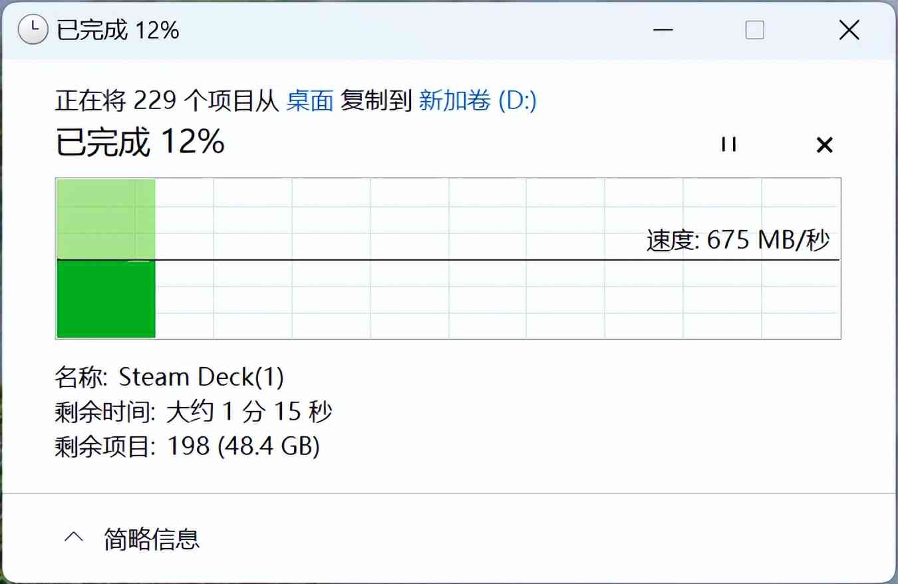This screenshot has width=898, height=584.
Task: Collapse details using the chevron arrow
Action: point(74,537)
